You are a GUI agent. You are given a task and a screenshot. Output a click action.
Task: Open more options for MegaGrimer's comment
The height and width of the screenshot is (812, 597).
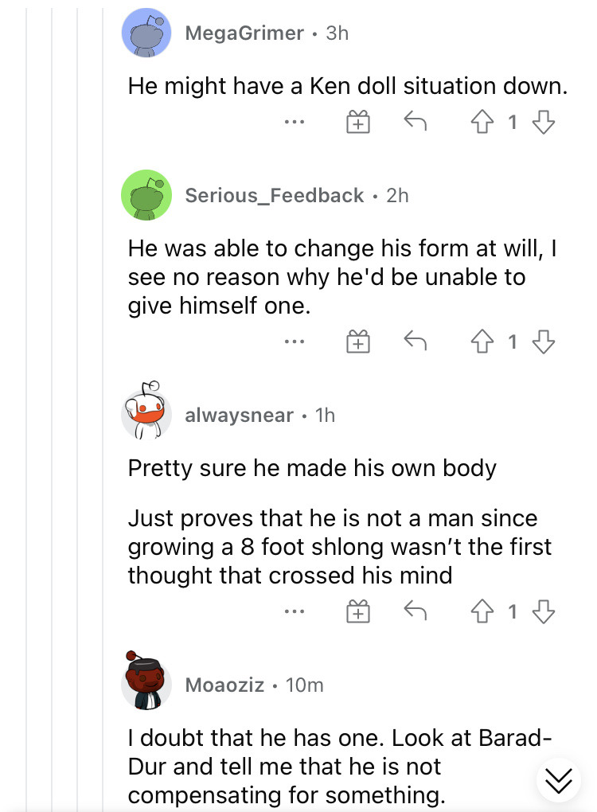(x=295, y=123)
